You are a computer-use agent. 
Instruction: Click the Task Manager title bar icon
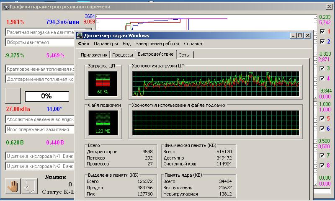point(80,36)
